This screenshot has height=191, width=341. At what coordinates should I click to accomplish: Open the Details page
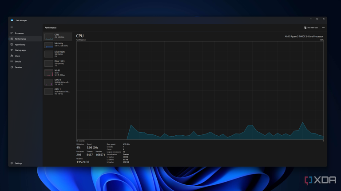(x=18, y=61)
